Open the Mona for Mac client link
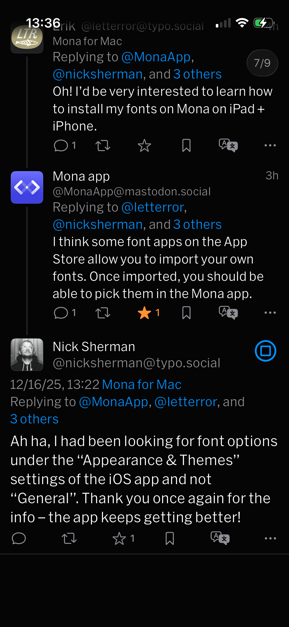The image size is (289, 627). tap(142, 385)
